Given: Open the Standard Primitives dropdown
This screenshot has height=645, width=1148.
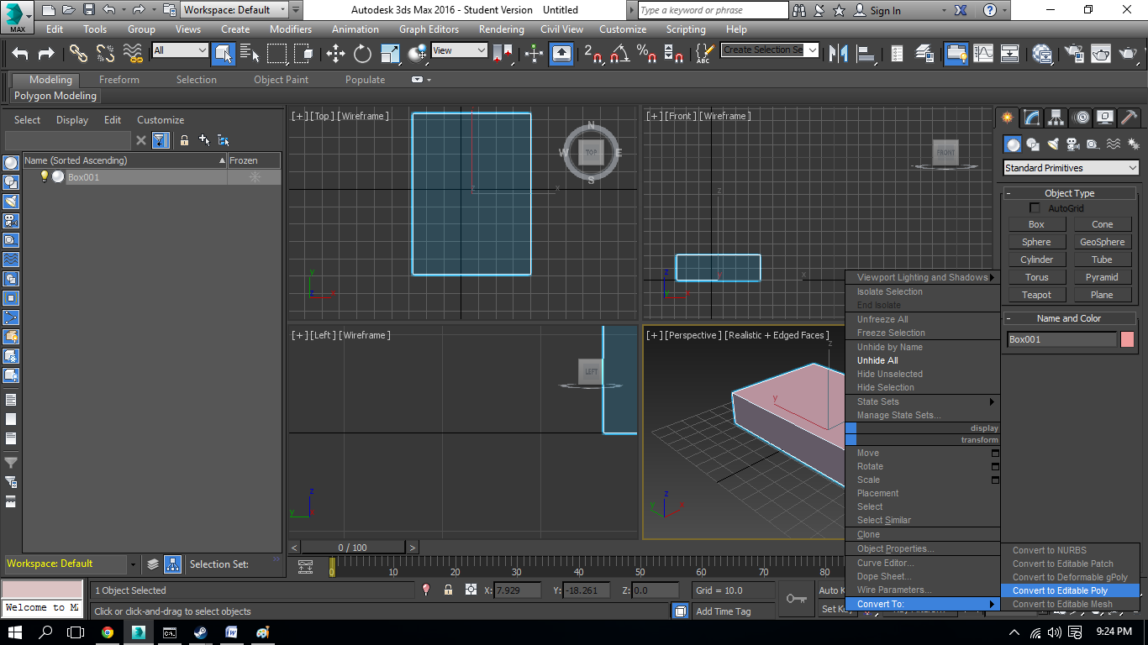Looking at the screenshot, I should (1072, 168).
